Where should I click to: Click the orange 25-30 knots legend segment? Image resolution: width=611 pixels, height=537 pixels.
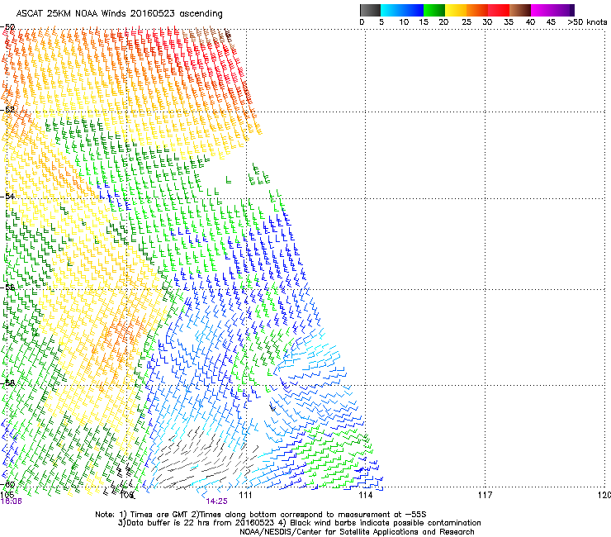pos(477,10)
